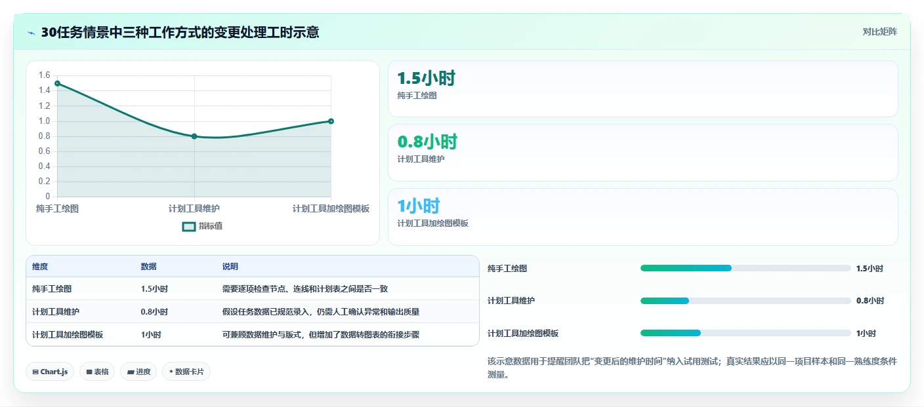Viewport: 924px width, 407px height.
Task: Click the footnote text about 变更后的维护时间
Action: click(x=692, y=368)
